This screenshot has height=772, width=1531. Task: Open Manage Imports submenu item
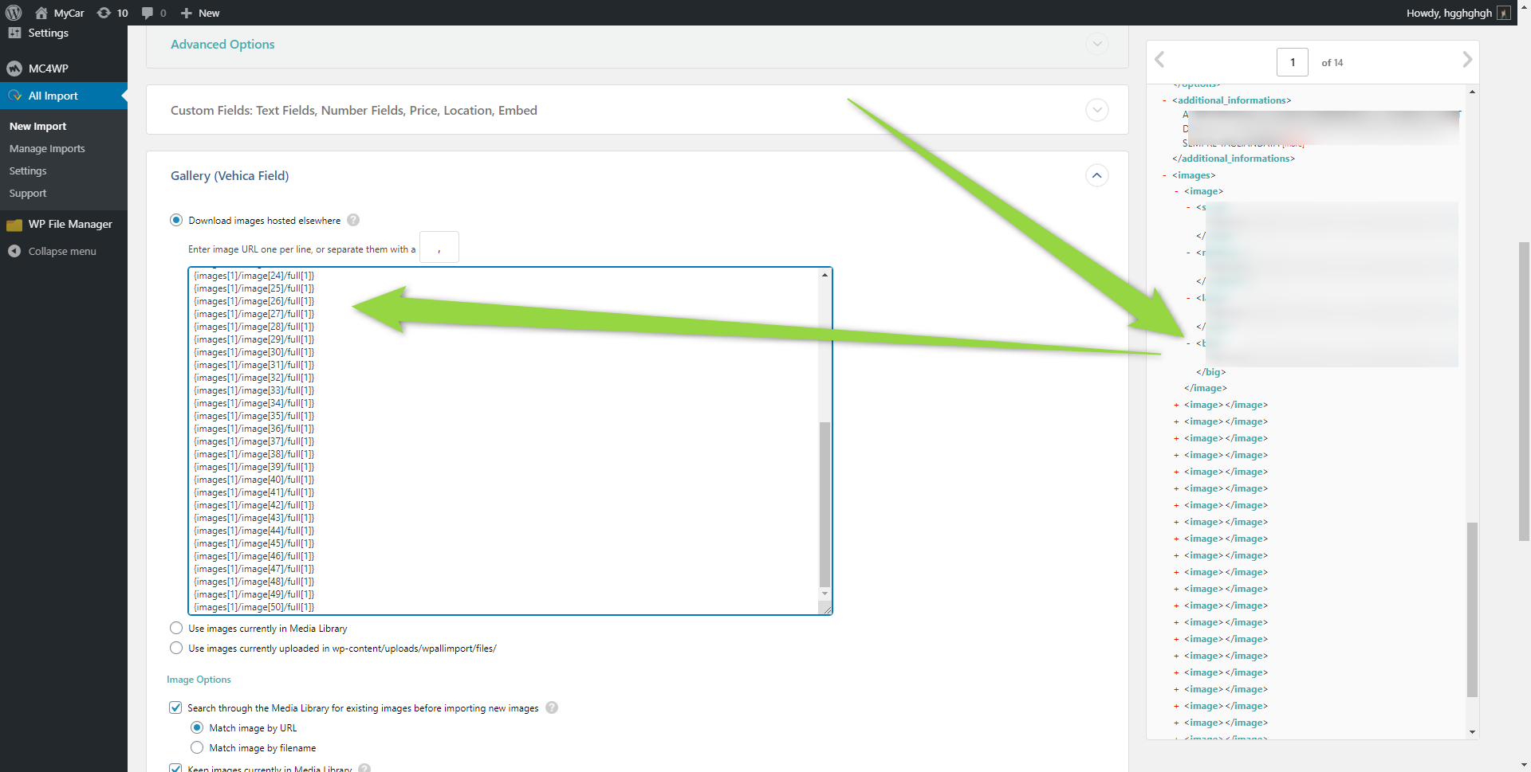point(47,148)
